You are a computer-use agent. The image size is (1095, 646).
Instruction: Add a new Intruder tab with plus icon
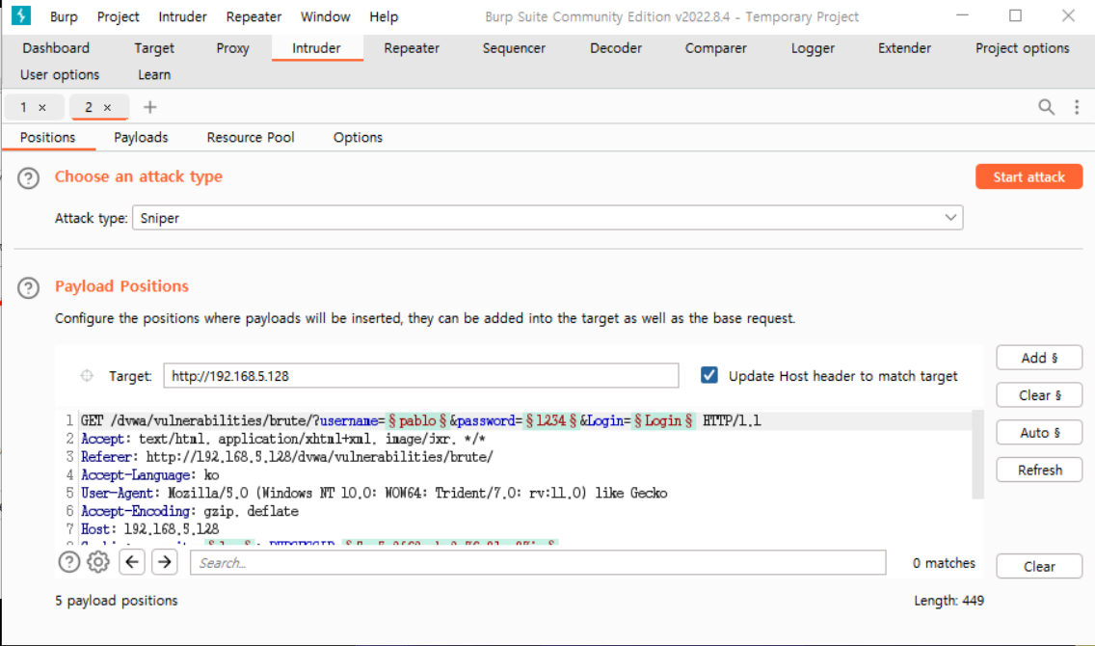(x=149, y=107)
